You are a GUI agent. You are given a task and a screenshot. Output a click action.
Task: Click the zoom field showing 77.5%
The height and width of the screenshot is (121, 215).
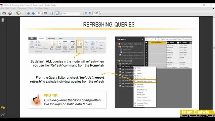96,13
